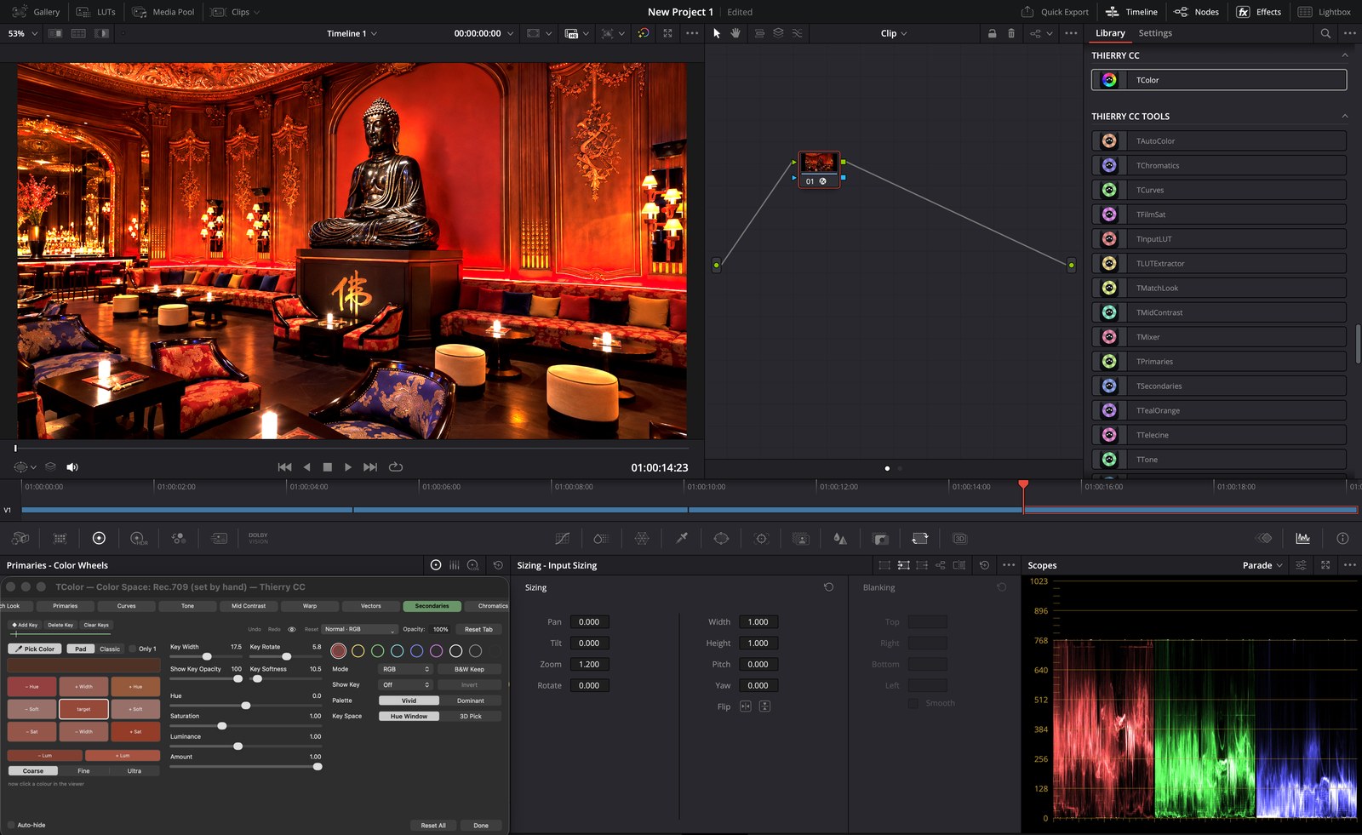1362x835 pixels.
Task: Enable the Auto-hide checkbox
Action: click(11, 825)
